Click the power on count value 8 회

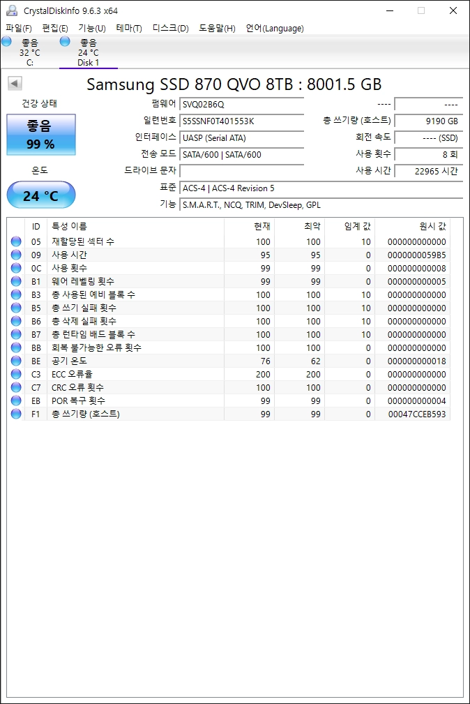click(428, 154)
